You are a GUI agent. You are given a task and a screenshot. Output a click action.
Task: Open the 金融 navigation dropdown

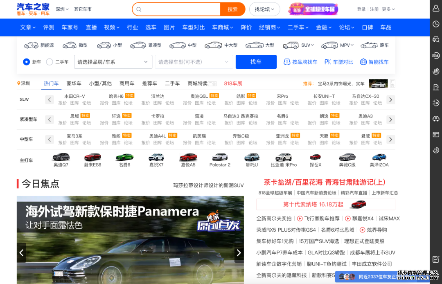point(323,27)
